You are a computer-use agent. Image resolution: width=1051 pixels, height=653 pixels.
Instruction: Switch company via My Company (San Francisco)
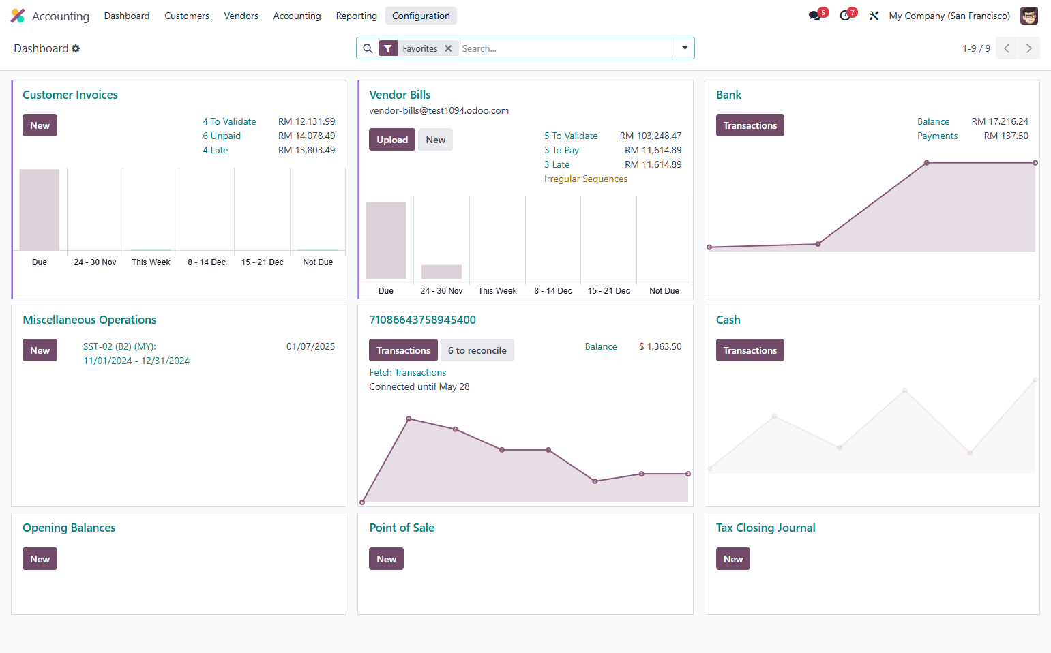949,16
